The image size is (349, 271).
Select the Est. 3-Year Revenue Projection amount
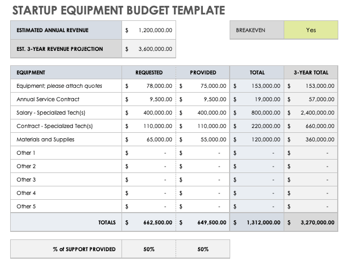coord(149,49)
